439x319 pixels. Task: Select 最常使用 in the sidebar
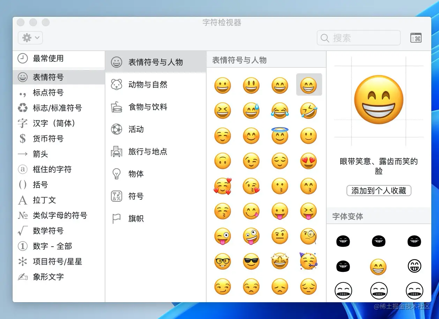59,59
